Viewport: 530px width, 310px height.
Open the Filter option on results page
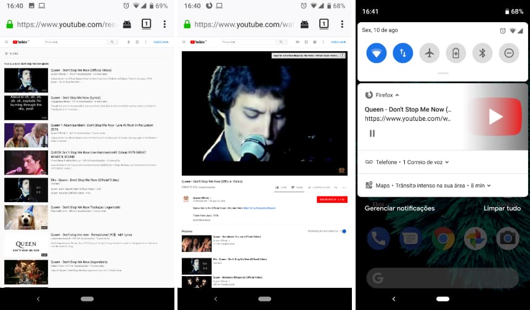pos(12,54)
